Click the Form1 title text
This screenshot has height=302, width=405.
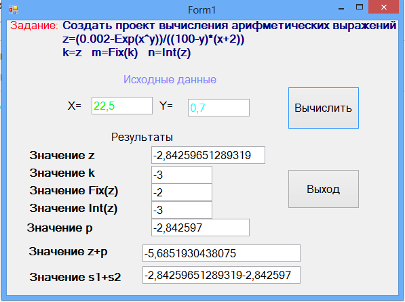[x=201, y=10]
